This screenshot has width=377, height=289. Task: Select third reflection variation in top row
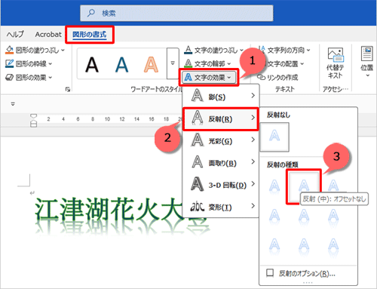(333, 186)
